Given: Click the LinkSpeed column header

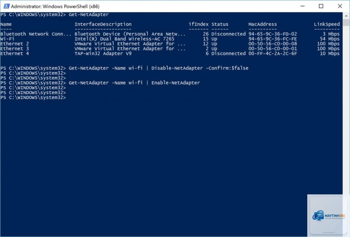Looking at the screenshot, I should click(x=327, y=24).
